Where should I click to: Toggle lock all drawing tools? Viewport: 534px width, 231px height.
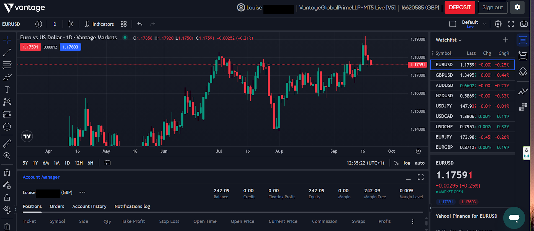[x=7, y=197]
